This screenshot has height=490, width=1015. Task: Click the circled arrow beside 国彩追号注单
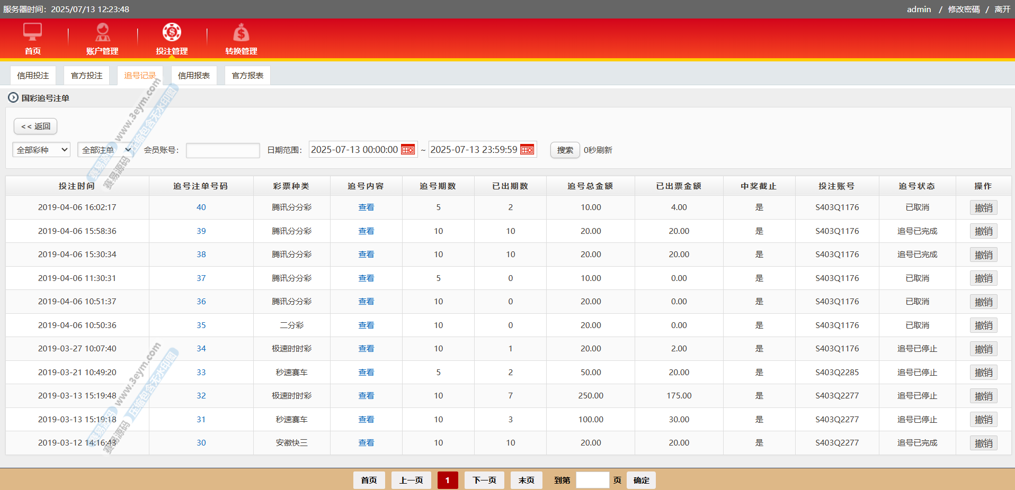click(13, 98)
